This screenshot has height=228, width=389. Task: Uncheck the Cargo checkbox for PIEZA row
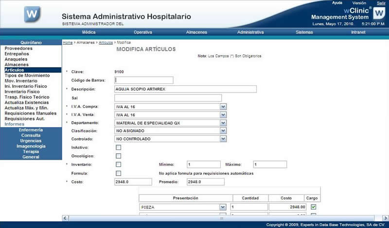[x=313, y=207]
